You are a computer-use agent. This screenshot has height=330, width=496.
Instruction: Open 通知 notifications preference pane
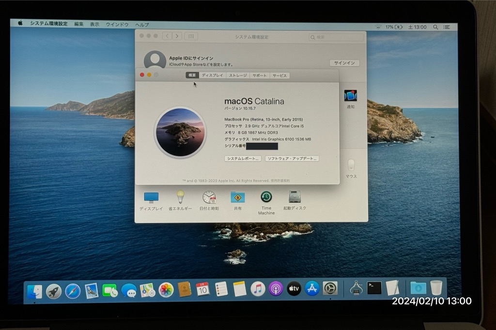[351, 99]
